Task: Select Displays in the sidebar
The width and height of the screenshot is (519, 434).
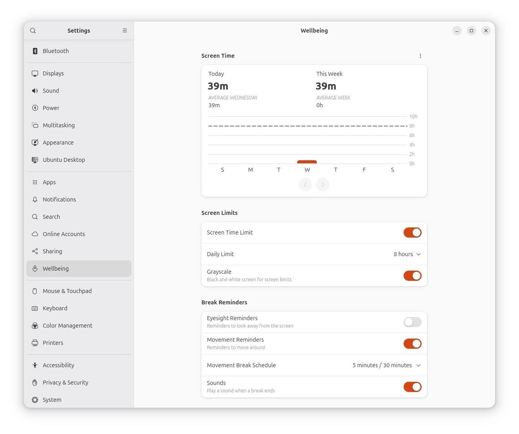Action: click(79, 74)
